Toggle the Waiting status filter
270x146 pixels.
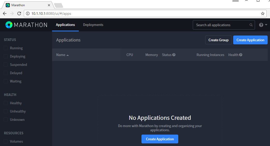(x=6, y=81)
